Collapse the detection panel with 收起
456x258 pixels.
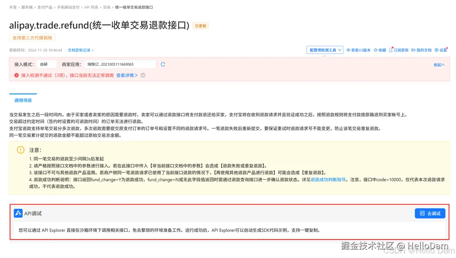pyautogui.click(x=439, y=65)
